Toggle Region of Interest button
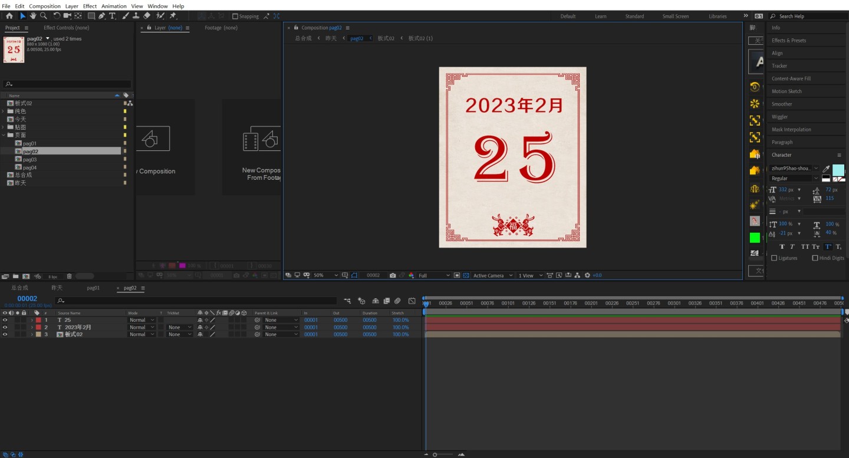 point(457,275)
